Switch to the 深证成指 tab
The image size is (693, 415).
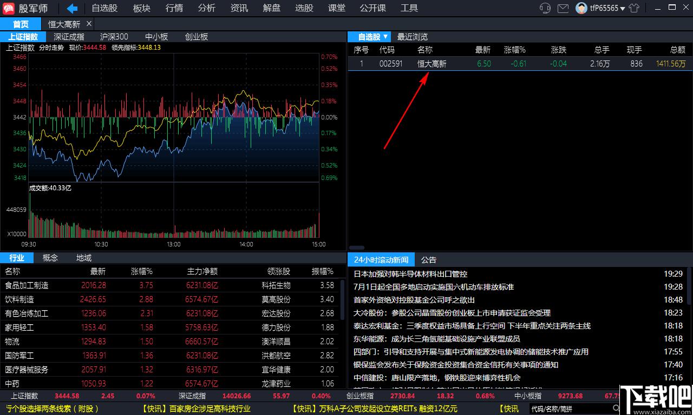click(69, 37)
